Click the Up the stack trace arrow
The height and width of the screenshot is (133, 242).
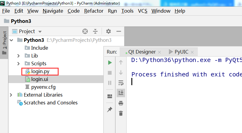tap(121, 62)
